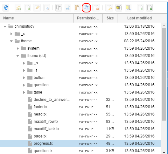Expand the button folder
This screenshot has height=154, width=168.
tap(24, 78)
